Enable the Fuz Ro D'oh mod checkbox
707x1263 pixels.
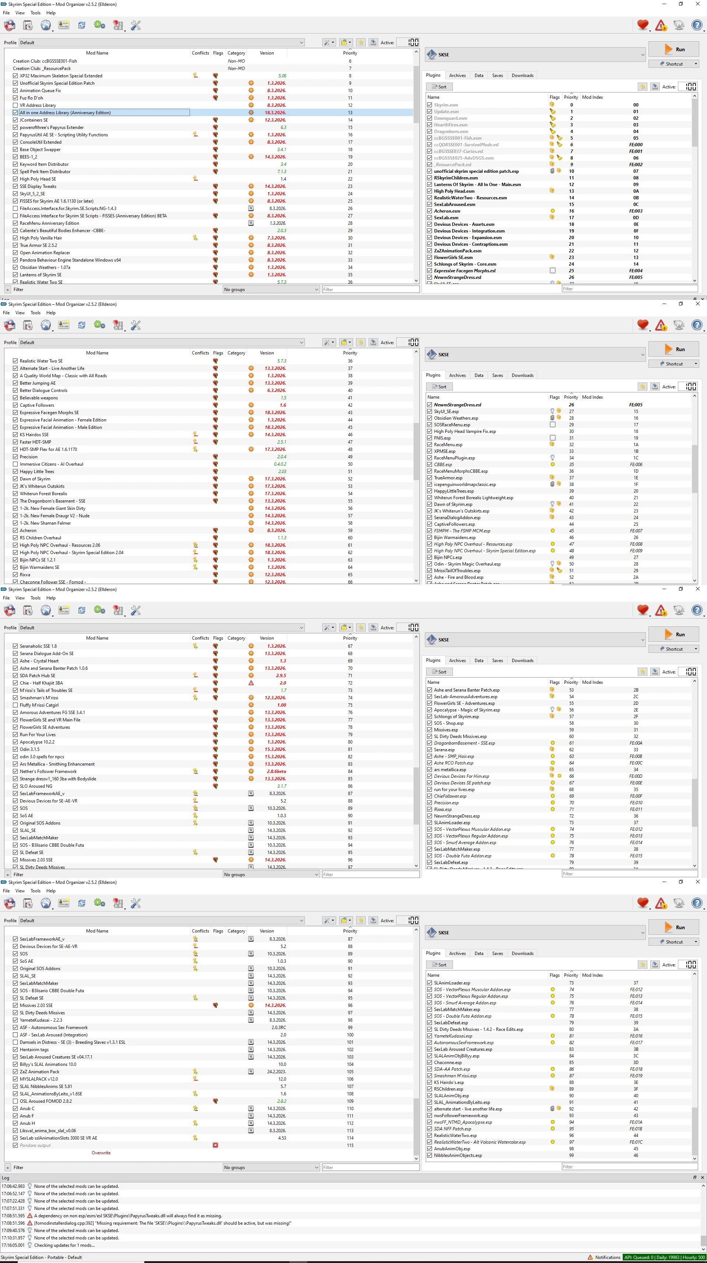coord(15,98)
